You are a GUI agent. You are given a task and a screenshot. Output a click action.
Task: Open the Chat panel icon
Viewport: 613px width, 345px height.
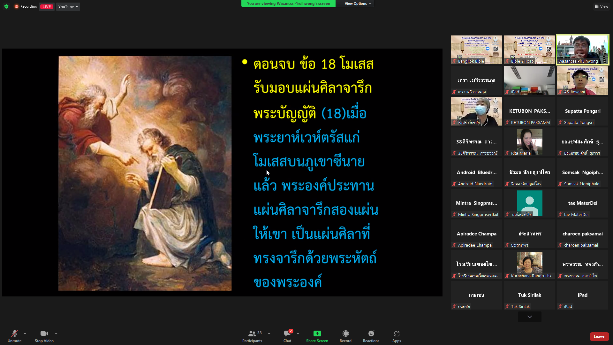pyautogui.click(x=287, y=333)
